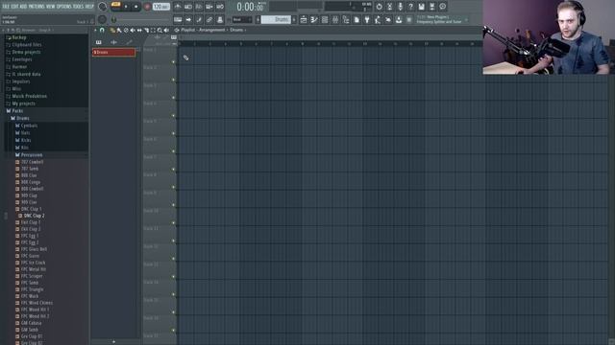This screenshot has width=615, height=345.
Task: Open the Mixer view icon
Action: pos(335,19)
